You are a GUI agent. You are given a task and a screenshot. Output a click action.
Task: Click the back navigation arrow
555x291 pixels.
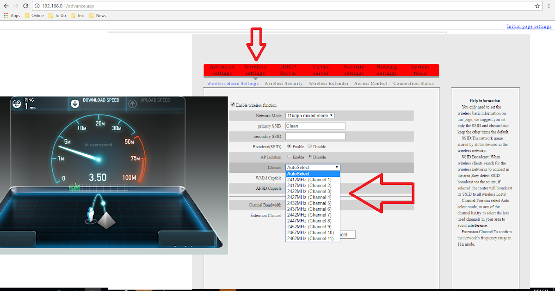pos(6,6)
